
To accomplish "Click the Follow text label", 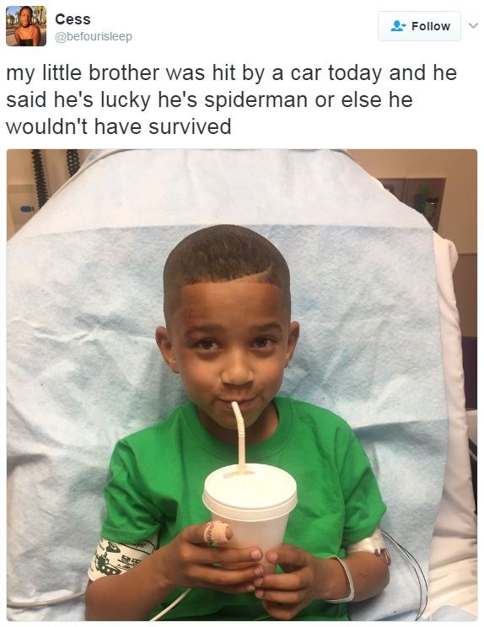I will pyautogui.click(x=431, y=26).
